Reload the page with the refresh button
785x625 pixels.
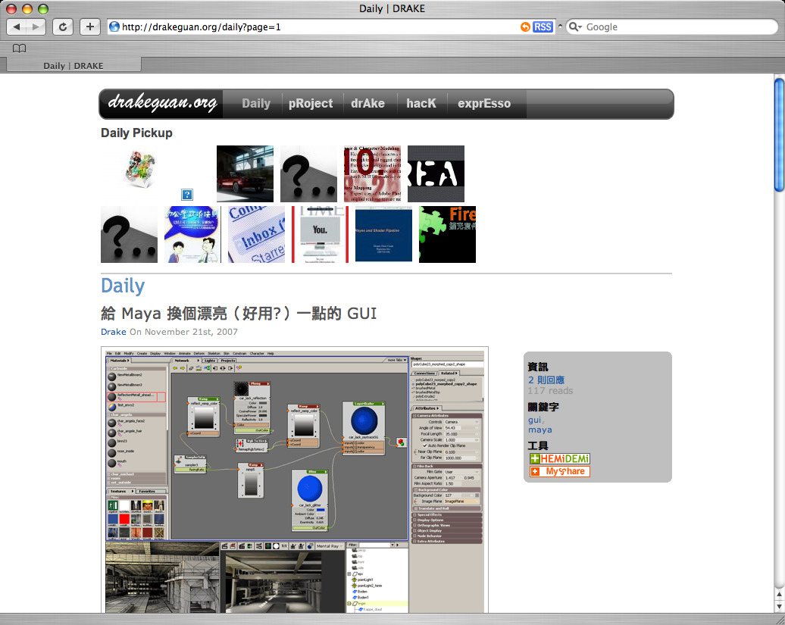[63, 27]
